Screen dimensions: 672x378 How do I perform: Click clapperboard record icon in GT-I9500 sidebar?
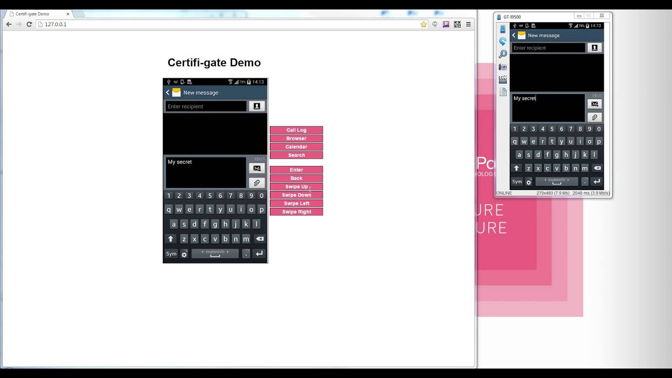pos(502,79)
